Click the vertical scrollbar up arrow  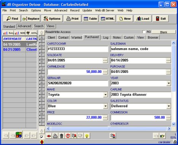coord(173,43)
